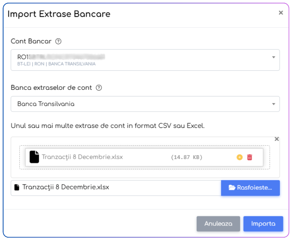Click the 14.87 KB file size label
The height and width of the screenshot is (245, 295).
click(x=187, y=157)
